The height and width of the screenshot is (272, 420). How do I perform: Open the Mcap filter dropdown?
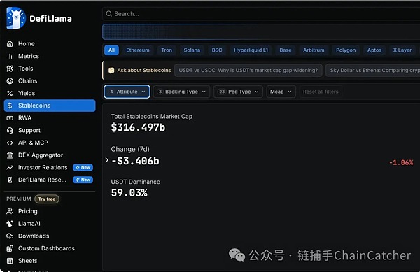[281, 92]
